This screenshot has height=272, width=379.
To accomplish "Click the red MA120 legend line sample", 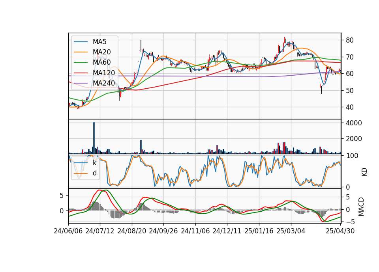I will tap(81, 73).
